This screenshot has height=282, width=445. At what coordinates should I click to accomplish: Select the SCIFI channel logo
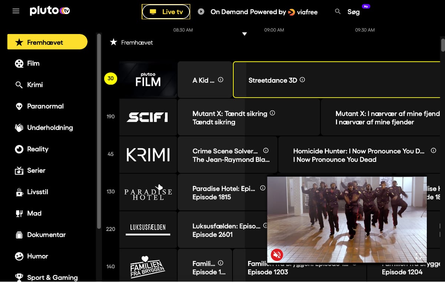click(x=148, y=117)
